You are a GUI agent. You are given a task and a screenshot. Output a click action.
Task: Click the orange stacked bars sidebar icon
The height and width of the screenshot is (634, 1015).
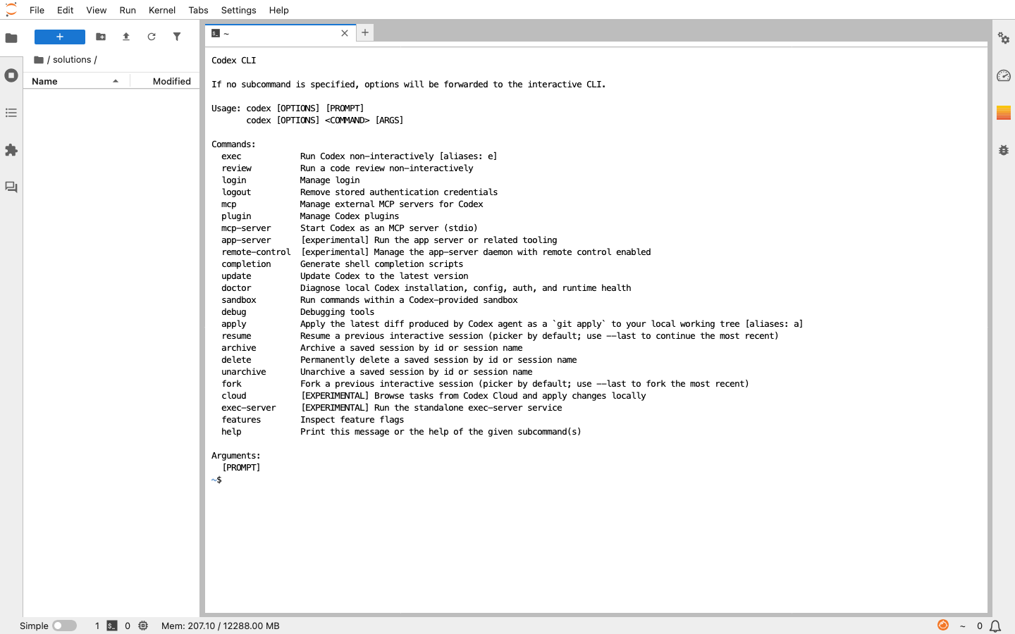[x=1004, y=113]
